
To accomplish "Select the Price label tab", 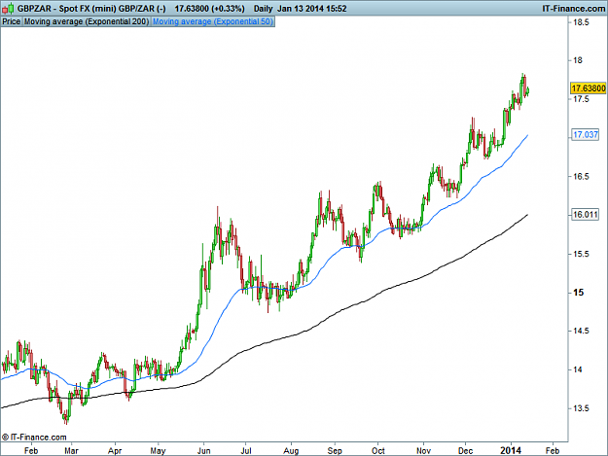I will (x=12, y=21).
